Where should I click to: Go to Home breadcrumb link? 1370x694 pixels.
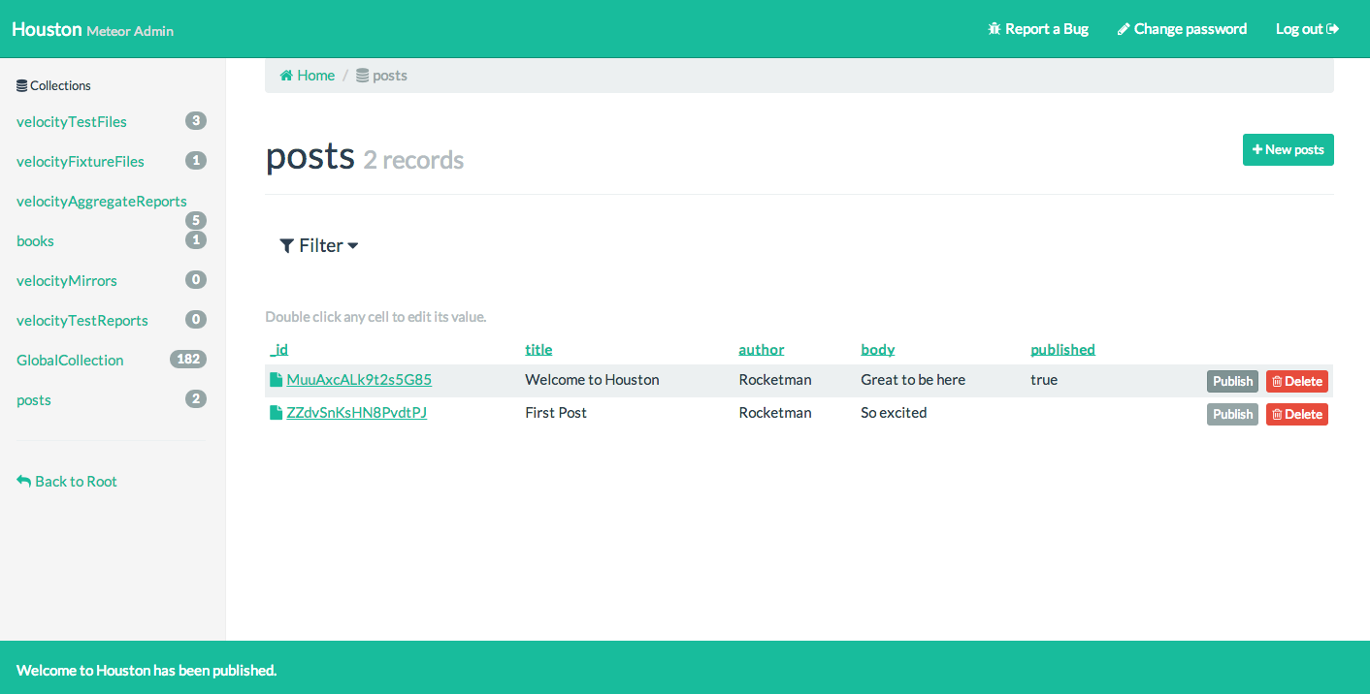308,76
